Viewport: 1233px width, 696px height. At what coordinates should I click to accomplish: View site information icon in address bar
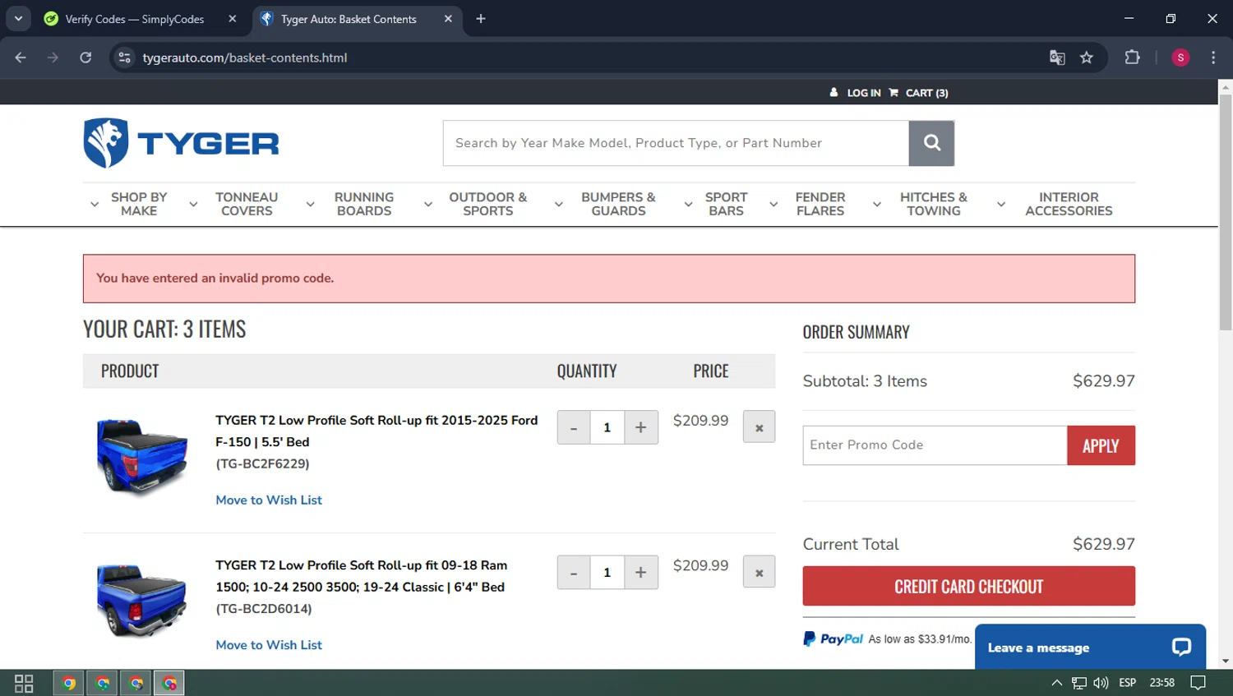(x=125, y=58)
